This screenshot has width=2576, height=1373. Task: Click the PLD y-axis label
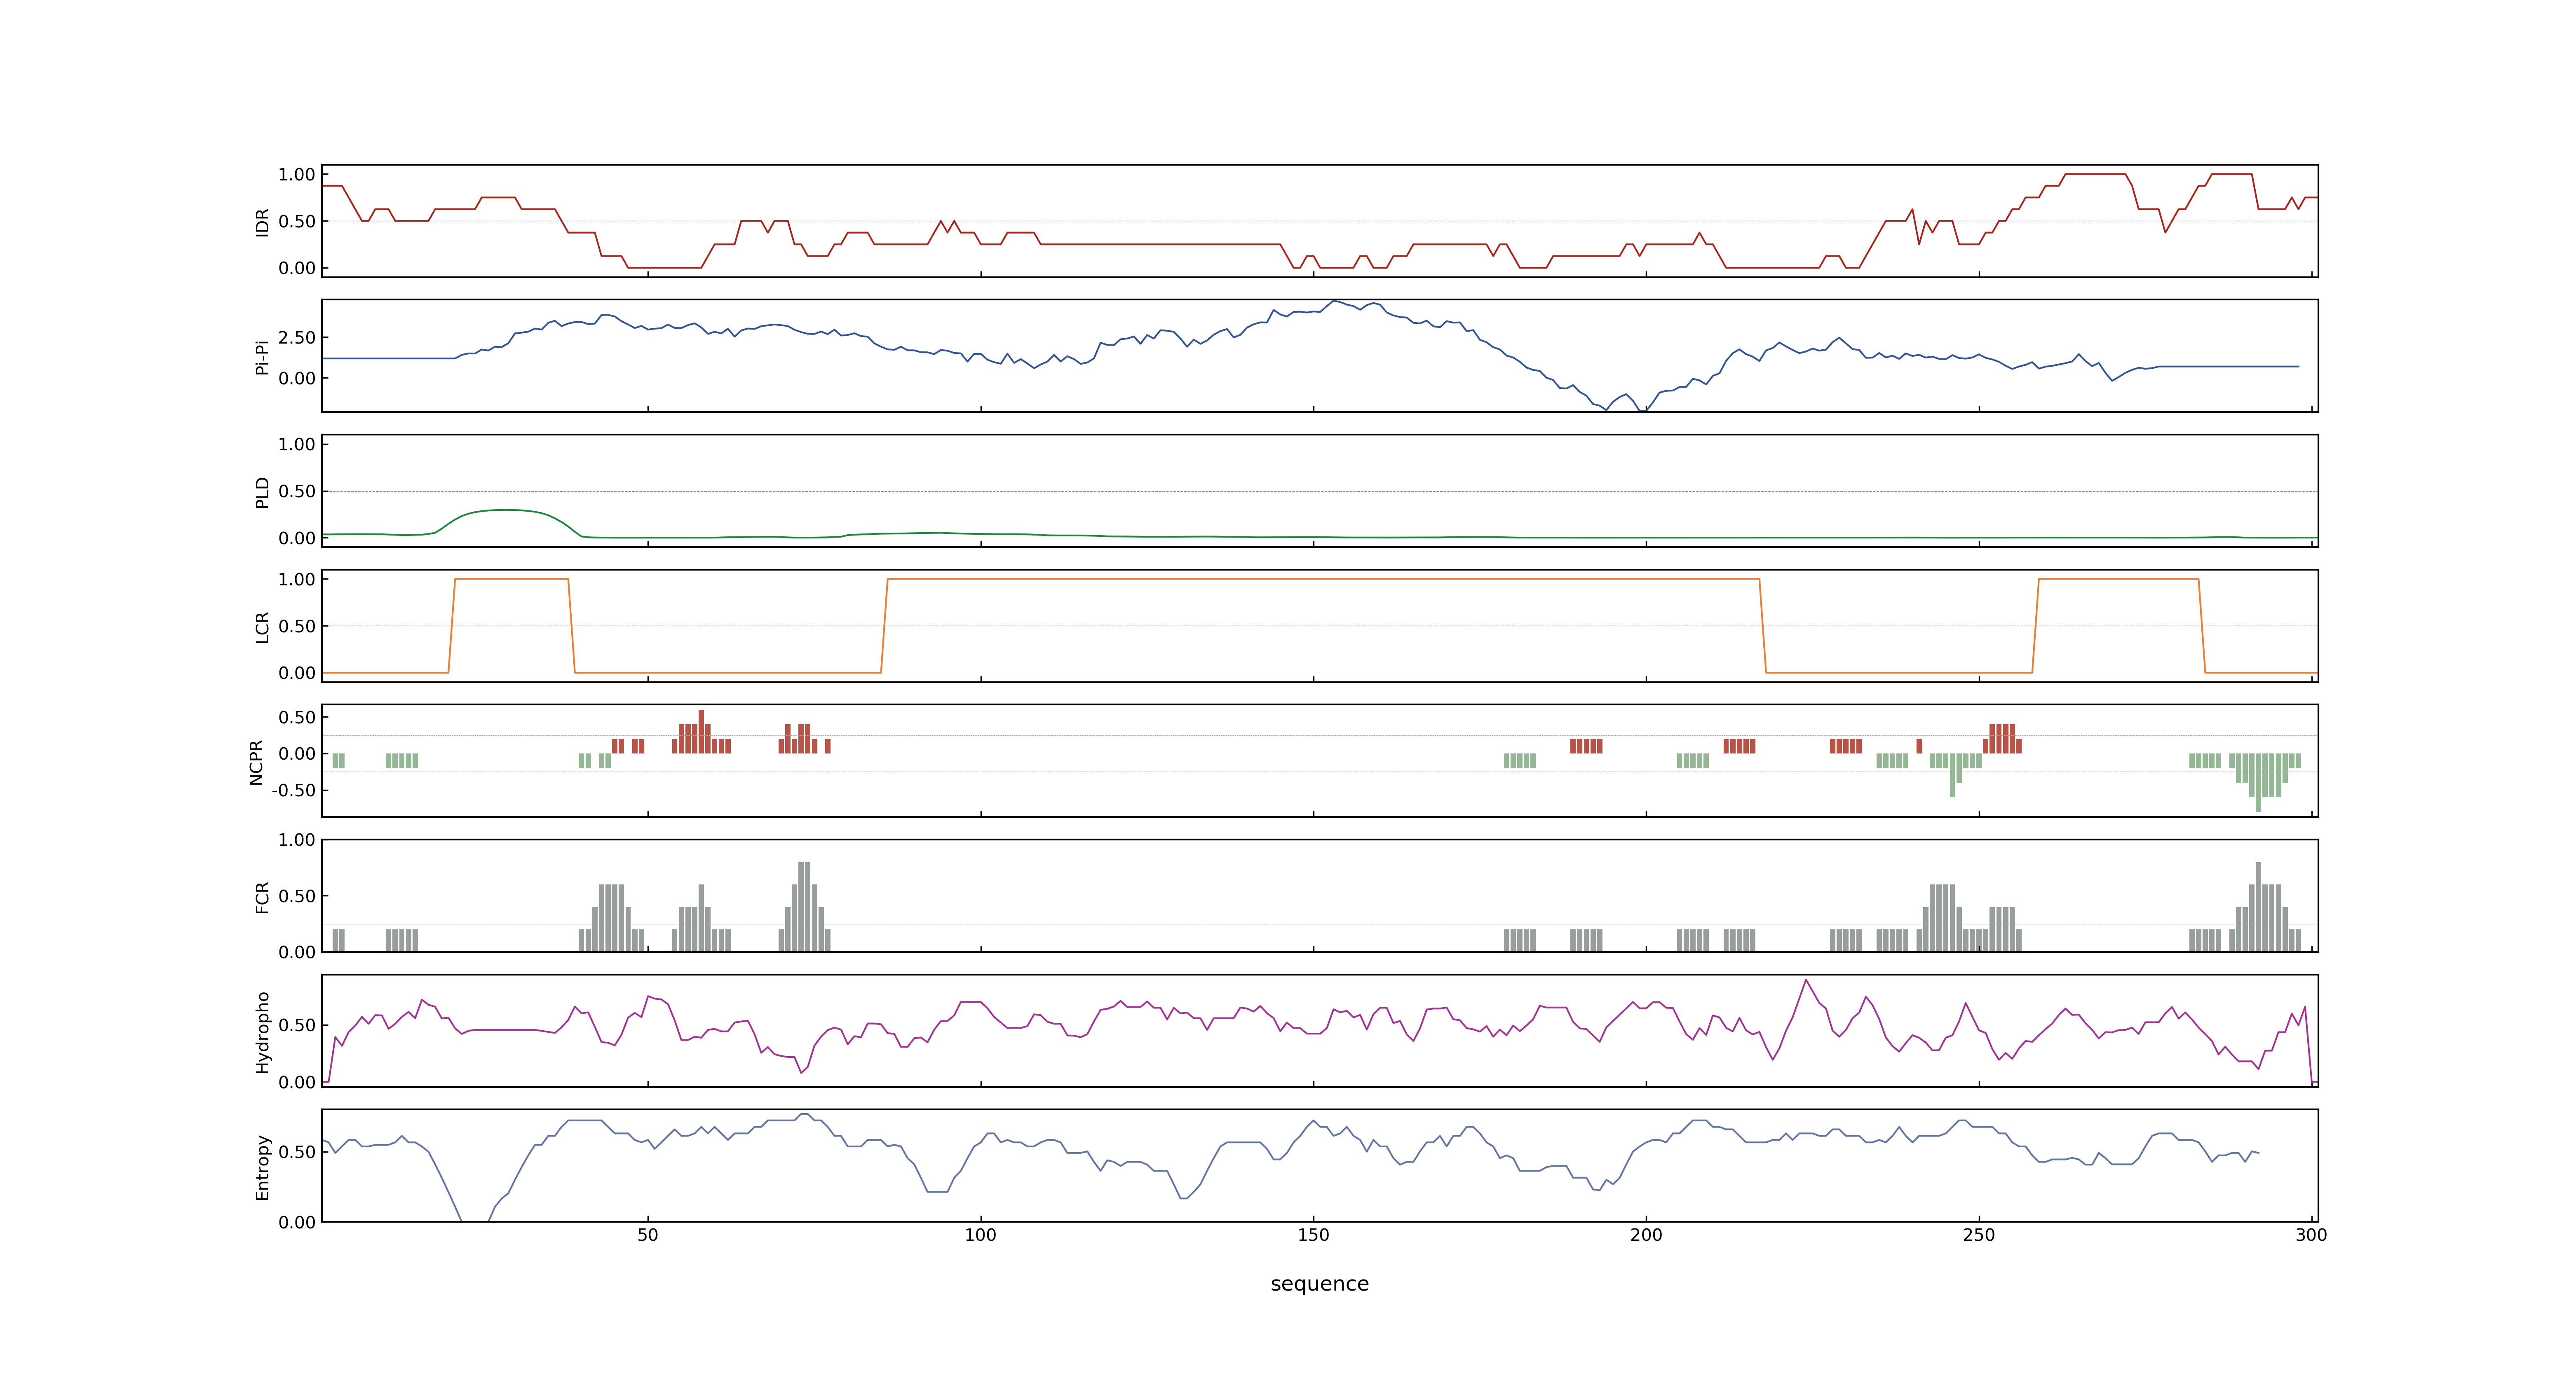click(x=262, y=491)
